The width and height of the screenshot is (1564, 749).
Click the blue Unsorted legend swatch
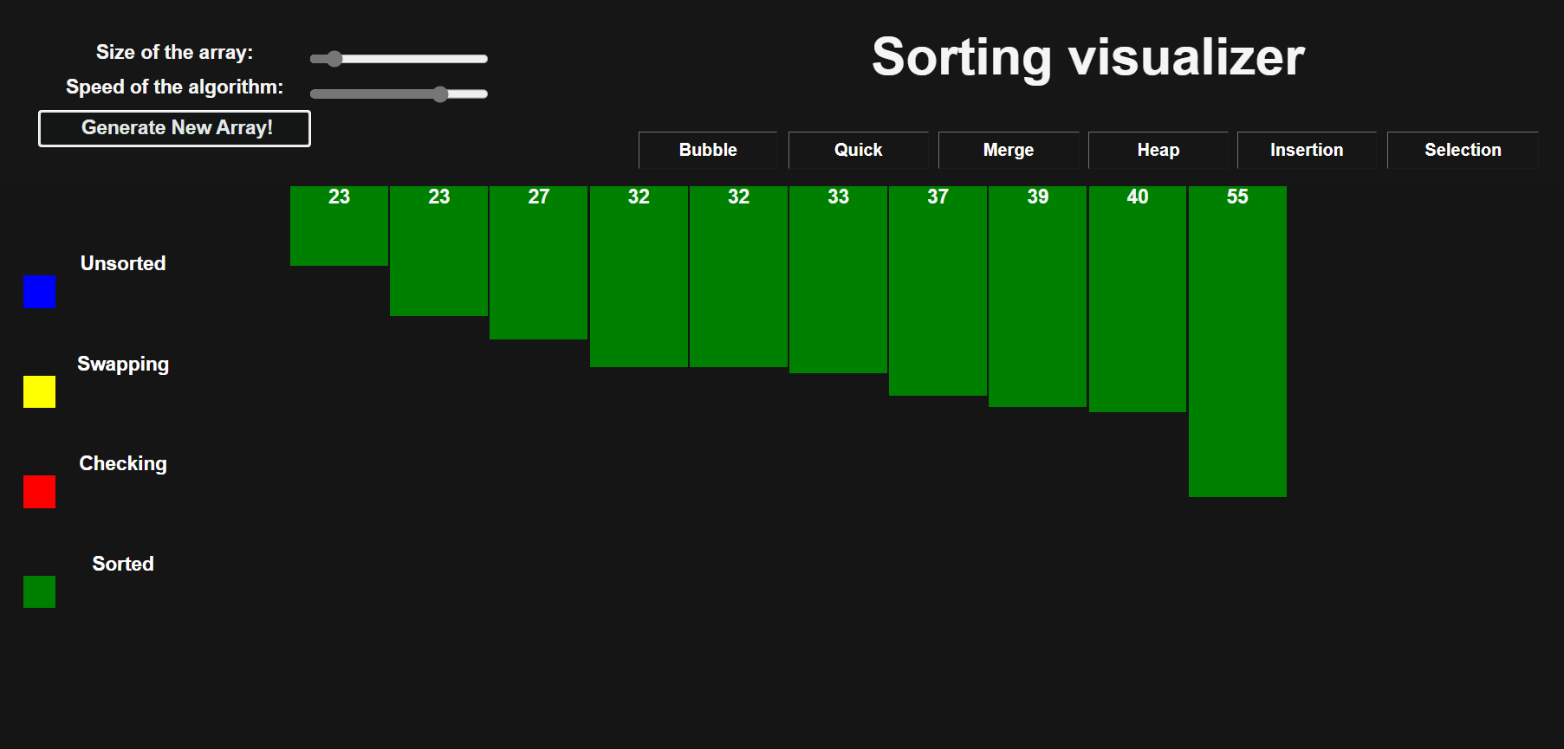(39, 291)
